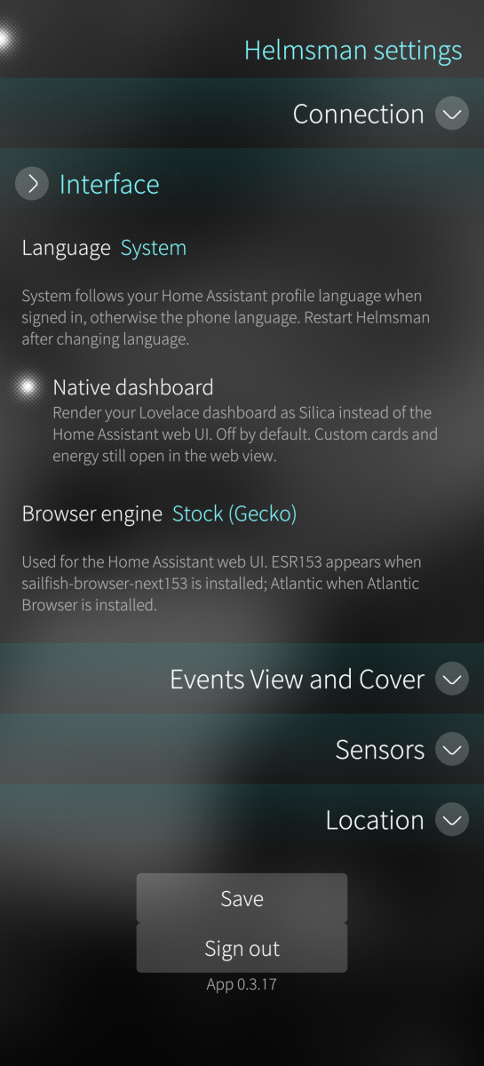Image resolution: width=484 pixels, height=1066 pixels.
Task: Expand the Location section header
Action: (x=242, y=820)
